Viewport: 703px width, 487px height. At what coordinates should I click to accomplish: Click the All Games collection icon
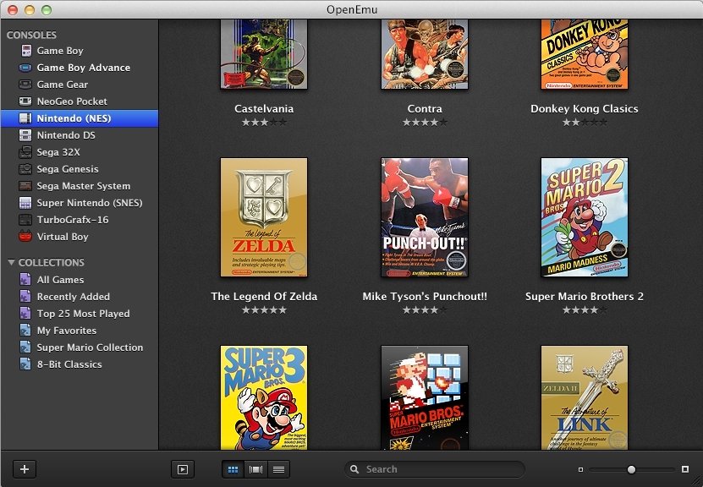(25, 280)
